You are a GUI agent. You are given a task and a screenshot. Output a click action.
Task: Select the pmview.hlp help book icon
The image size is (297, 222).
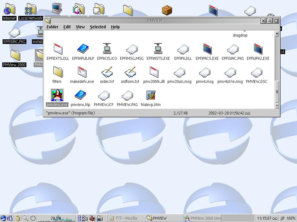click(80, 95)
